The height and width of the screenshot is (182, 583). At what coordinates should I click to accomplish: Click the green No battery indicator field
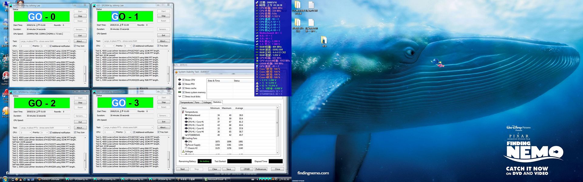click(204, 161)
